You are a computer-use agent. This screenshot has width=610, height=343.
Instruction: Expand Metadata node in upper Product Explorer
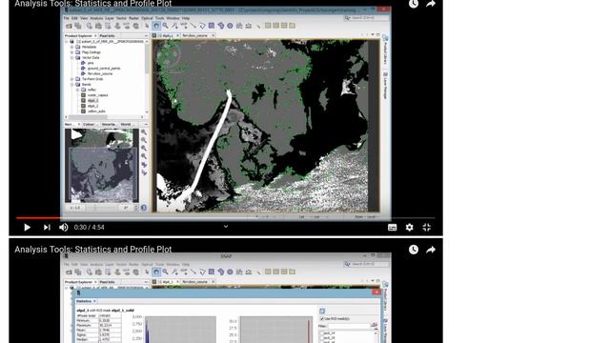(x=72, y=47)
